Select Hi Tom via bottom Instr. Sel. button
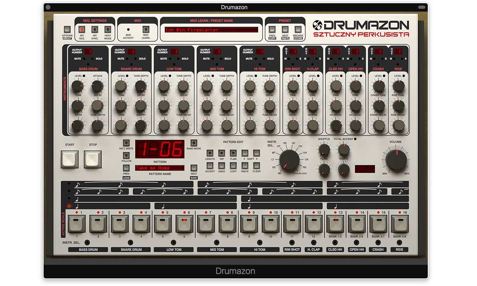This screenshot has width=477, height=286. coord(259,242)
